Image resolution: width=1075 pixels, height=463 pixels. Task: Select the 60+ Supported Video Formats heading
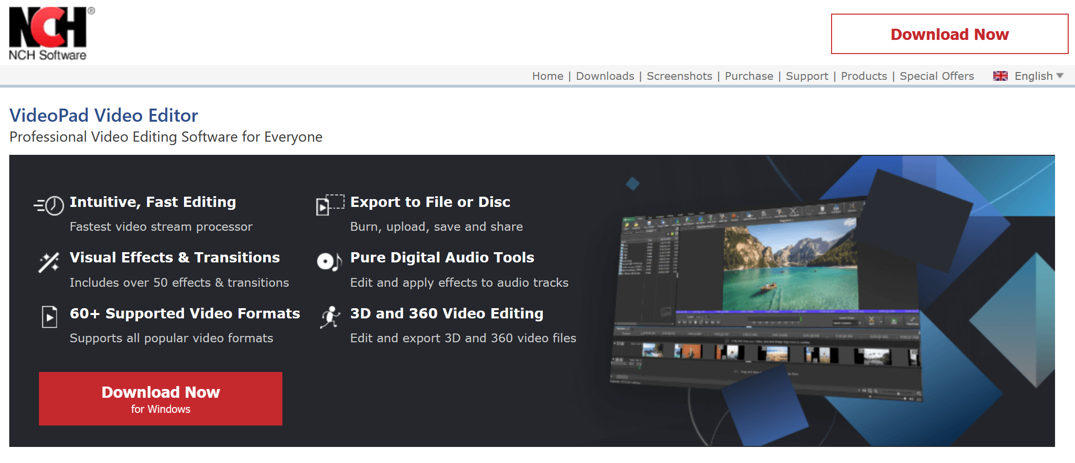[x=185, y=314]
